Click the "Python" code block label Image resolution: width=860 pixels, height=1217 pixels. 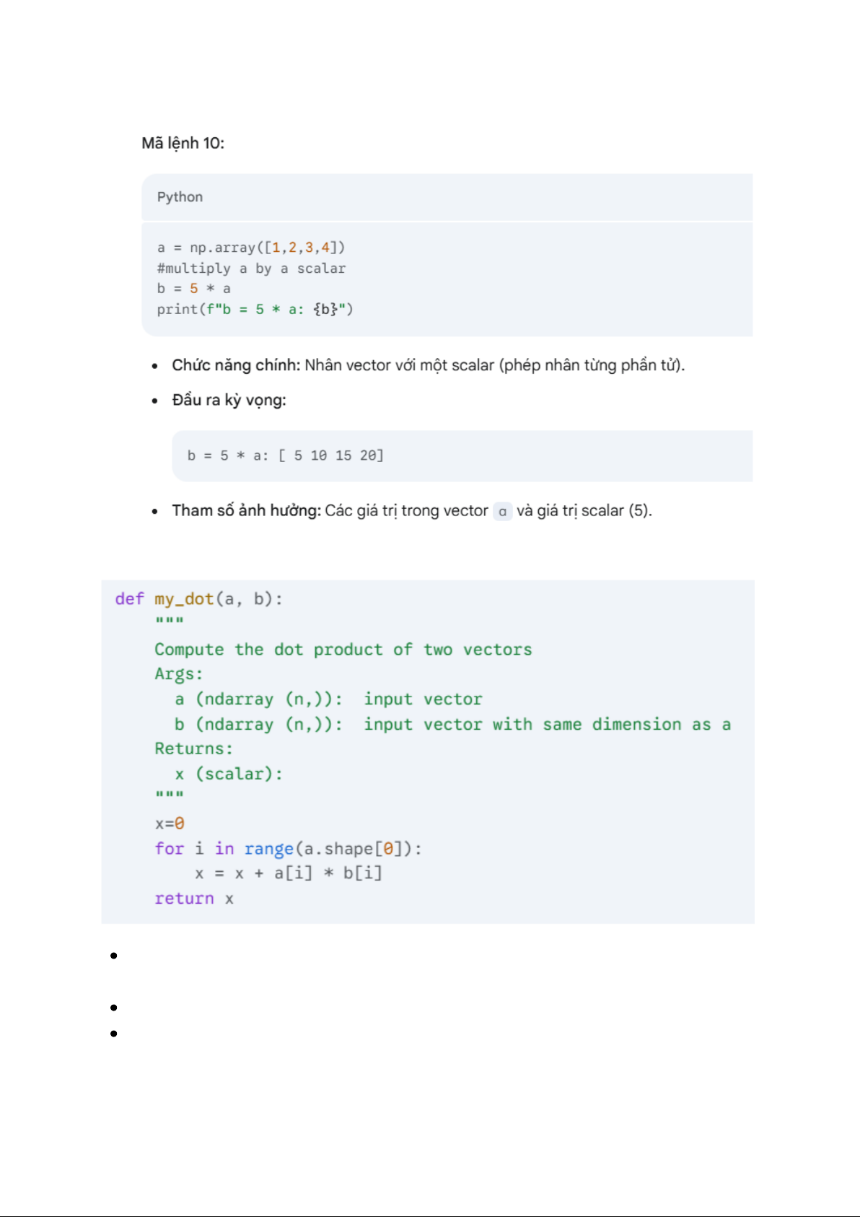coord(180,197)
